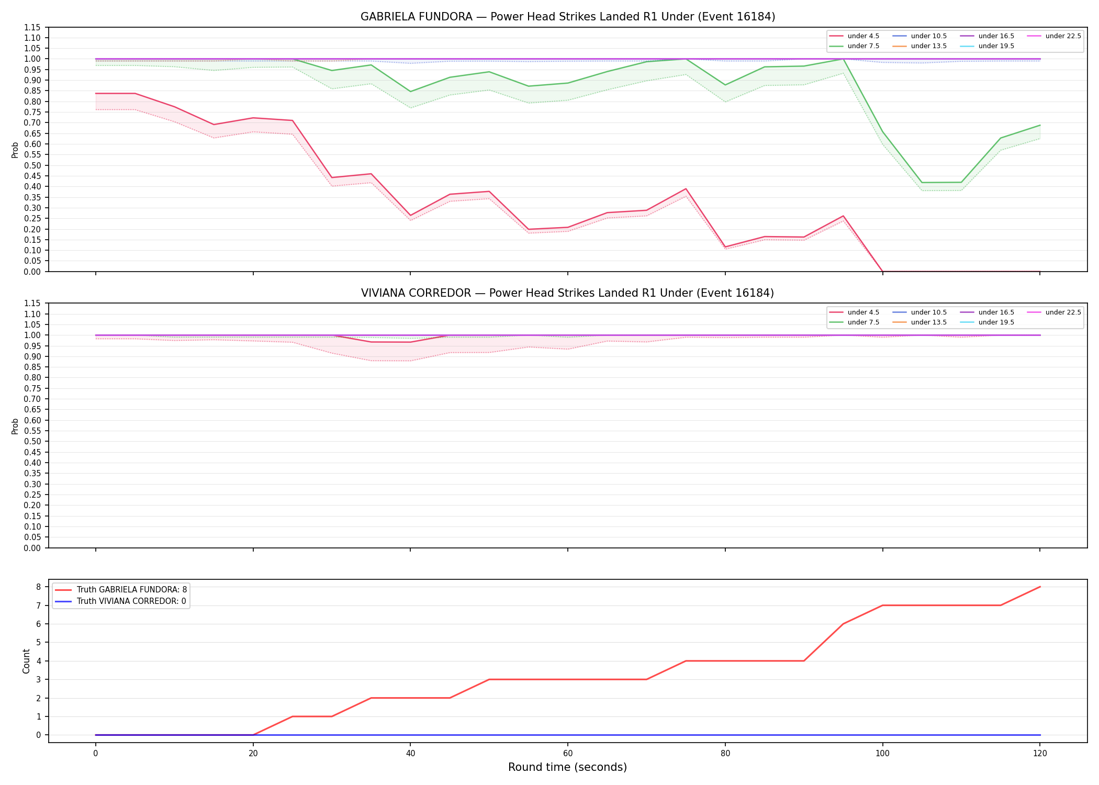Click the '0.50' tick on Fundora chart y-axis
The width and height of the screenshot is (1099, 785).
pyautogui.click(x=32, y=165)
